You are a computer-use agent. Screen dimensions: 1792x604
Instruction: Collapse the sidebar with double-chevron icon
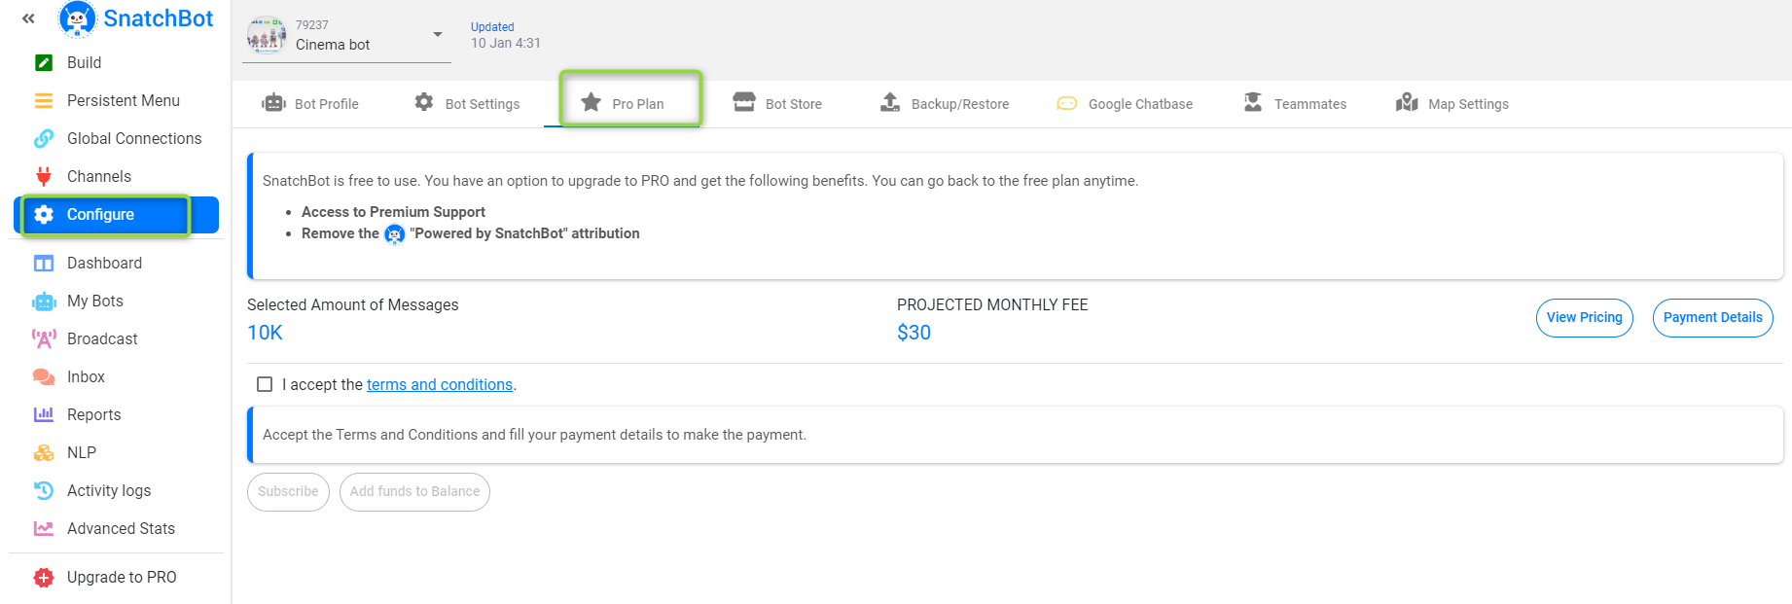(x=28, y=18)
